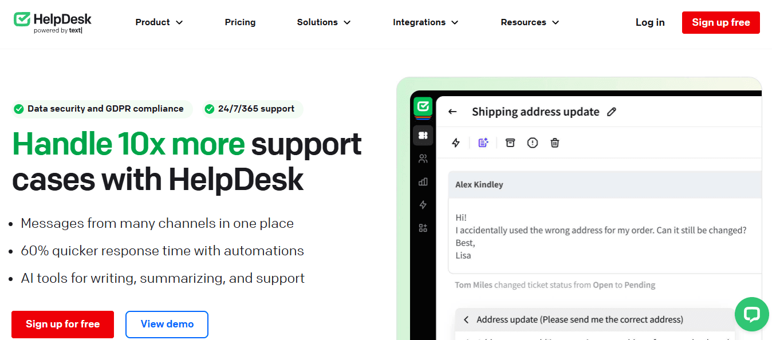This screenshot has width=772, height=340.
Task: Archive the ticket using the archive icon
Action: click(510, 143)
